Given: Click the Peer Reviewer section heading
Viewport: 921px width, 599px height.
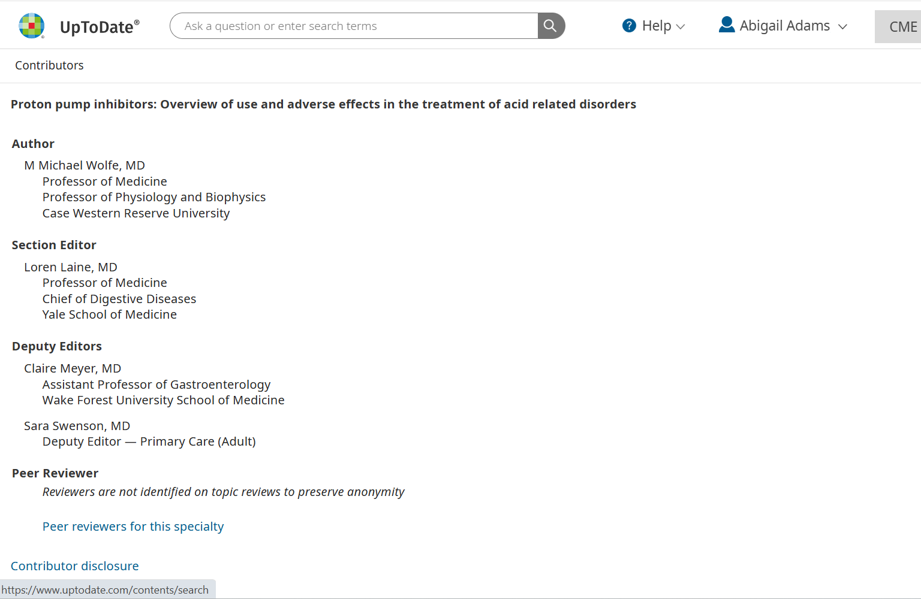Looking at the screenshot, I should 55,473.
